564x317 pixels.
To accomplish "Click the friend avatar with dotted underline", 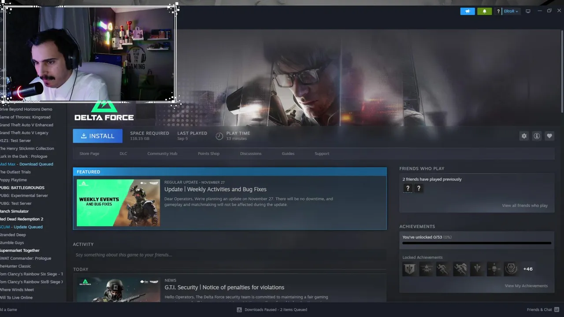I will pos(408,188).
